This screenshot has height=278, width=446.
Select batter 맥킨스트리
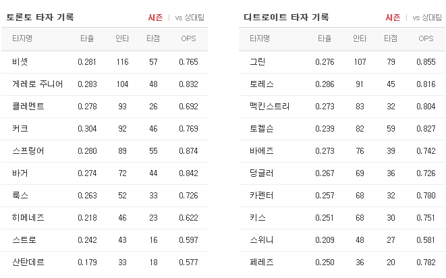click(270, 106)
